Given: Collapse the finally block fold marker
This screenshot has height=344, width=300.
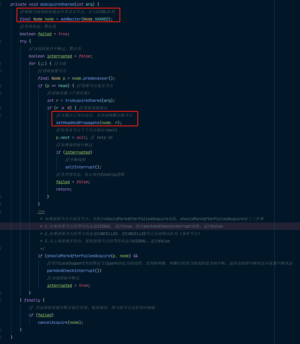Looking at the screenshot, I should [x=1, y=300].
